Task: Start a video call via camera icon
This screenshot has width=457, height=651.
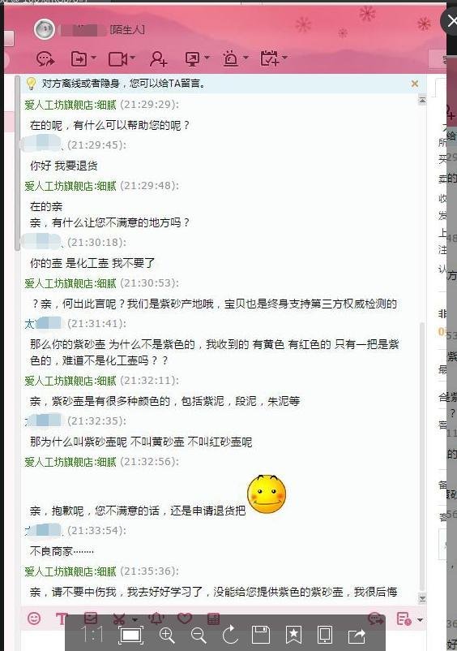Action: click(x=117, y=59)
